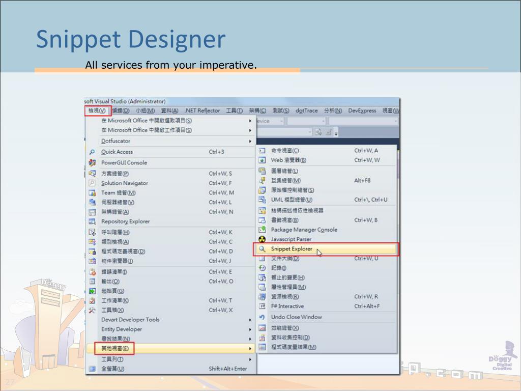Click the 效能總管(X) performance explorer icon
The height and width of the screenshot is (391, 521).
click(262, 328)
